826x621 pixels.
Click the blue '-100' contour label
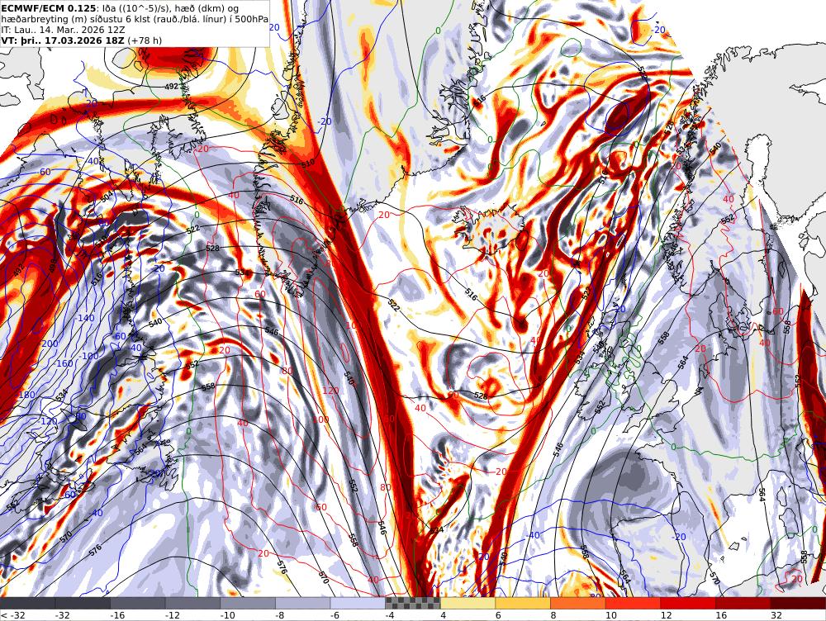tap(89, 356)
